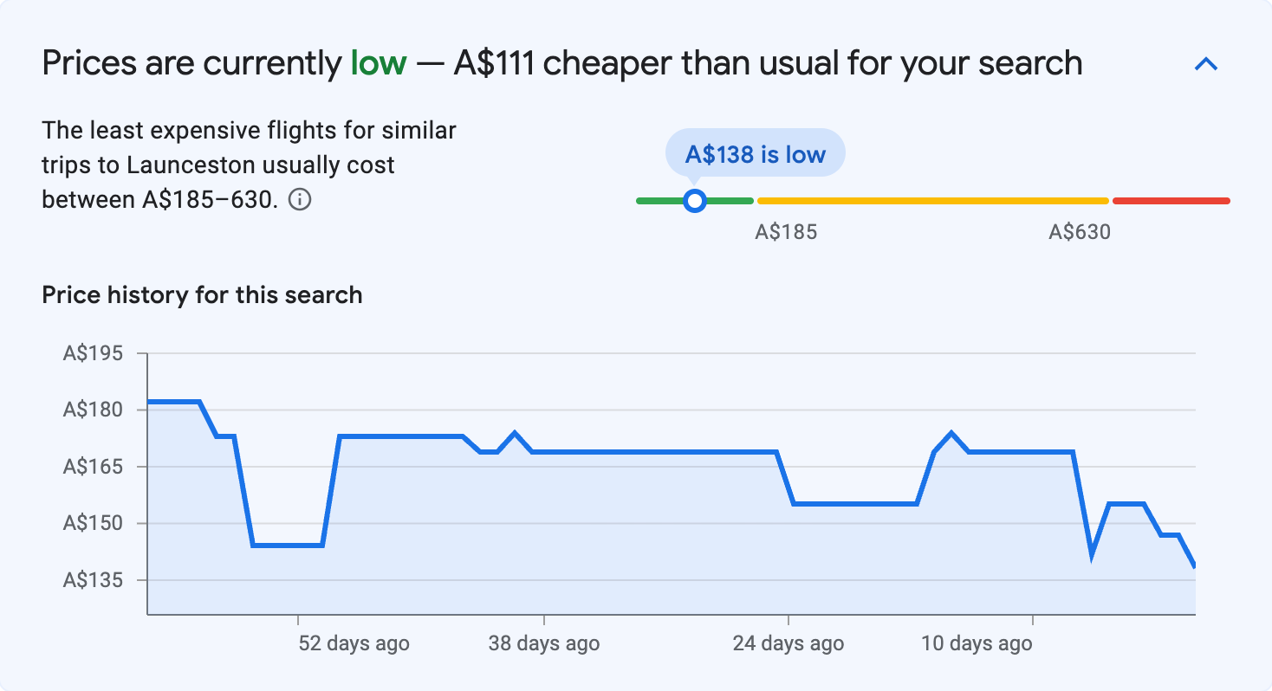Click the A$165 price axis label
Screen dimensions: 1272x691
pos(93,467)
